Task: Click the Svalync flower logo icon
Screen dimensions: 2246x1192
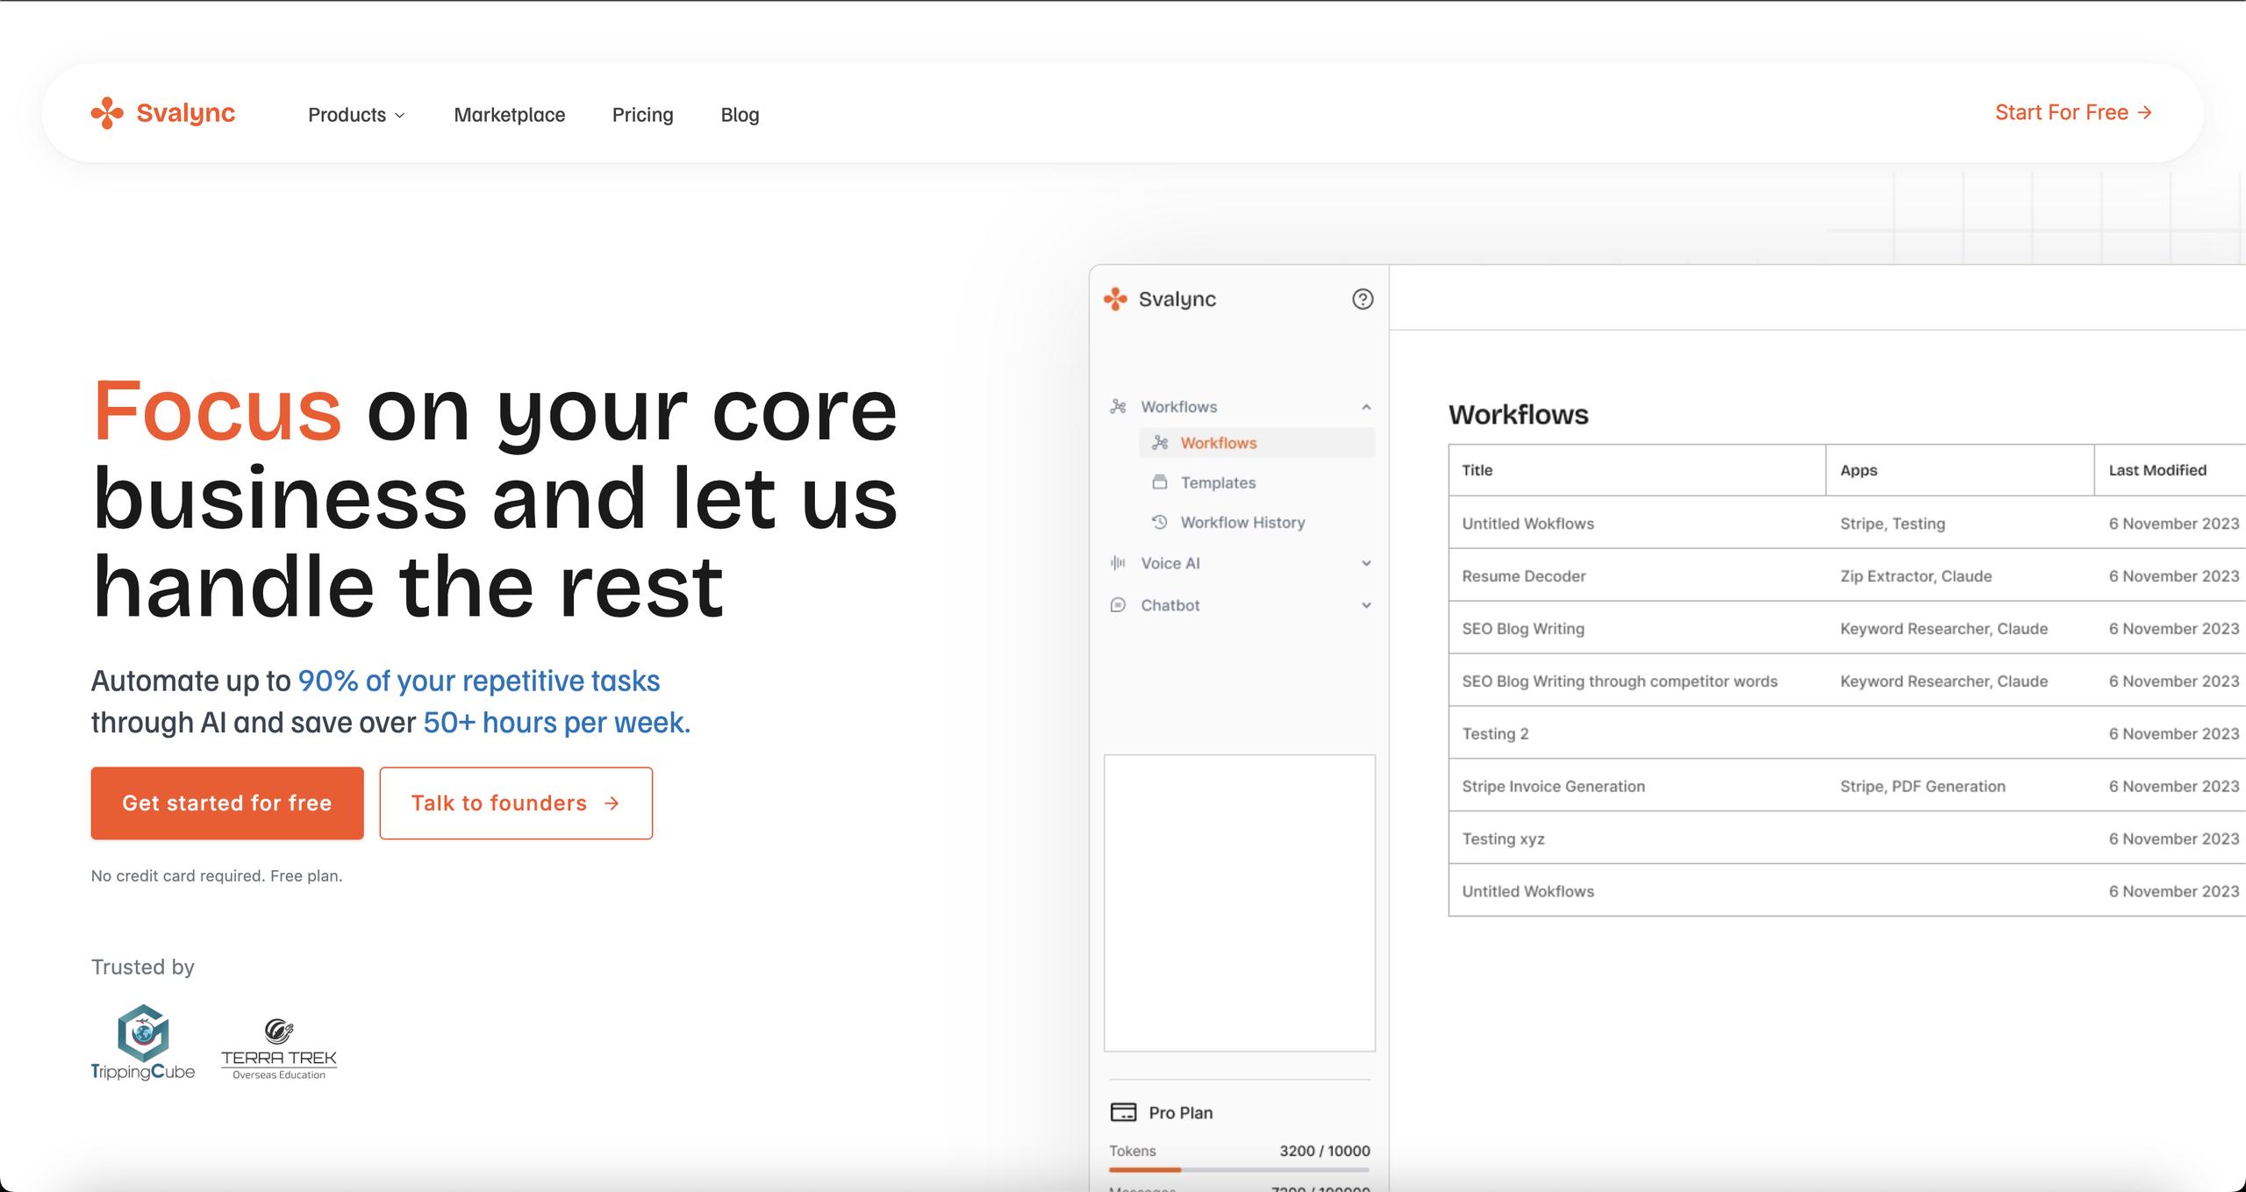Action: click(107, 113)
